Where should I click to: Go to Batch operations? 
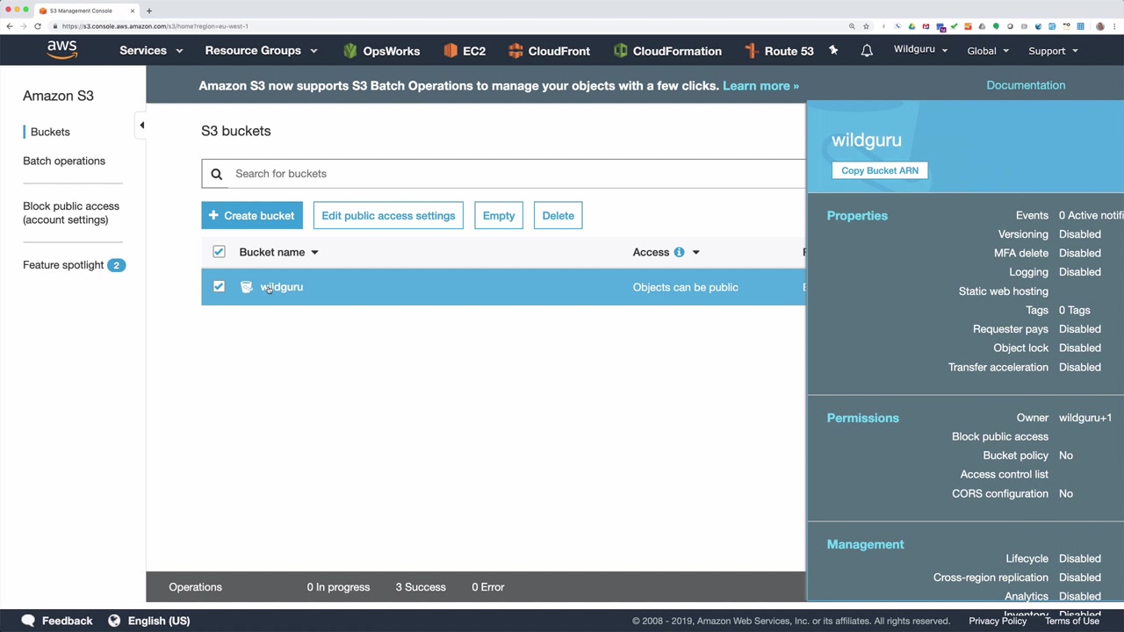pos(64,161)
